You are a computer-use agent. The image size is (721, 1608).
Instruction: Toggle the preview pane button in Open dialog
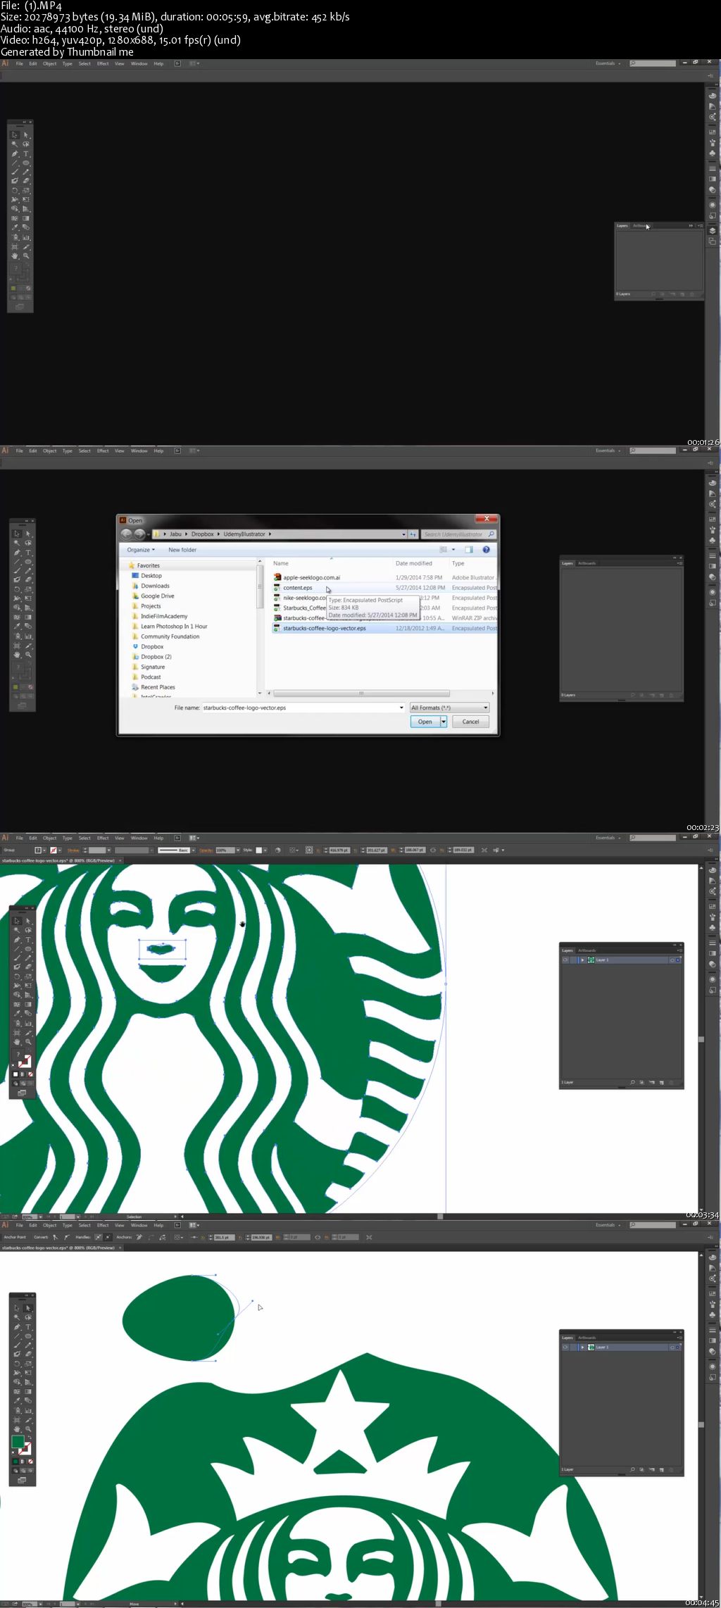[x=468, y=550]
